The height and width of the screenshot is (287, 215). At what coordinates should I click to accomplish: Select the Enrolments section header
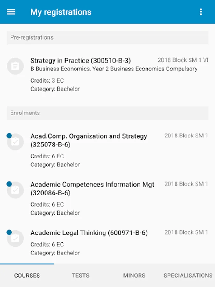coord(108,113)
